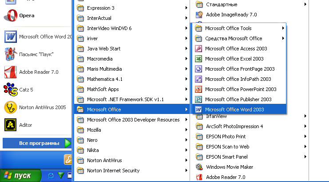Click the Все программы button
The image size is (329, 182).
[37, 143]
